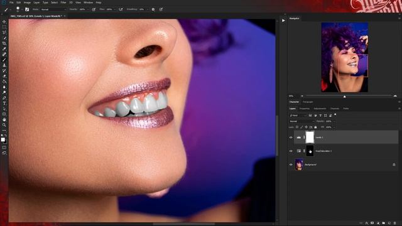Screen dimensions: 402x226
Task: Toggle lock transparent pixels
Action: click(x=297, y=127)
